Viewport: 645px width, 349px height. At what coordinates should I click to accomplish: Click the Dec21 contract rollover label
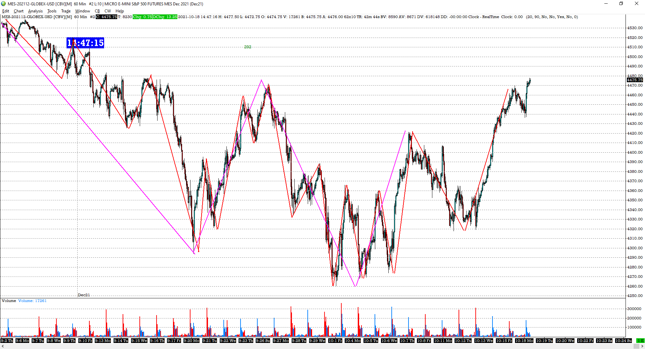84,295
